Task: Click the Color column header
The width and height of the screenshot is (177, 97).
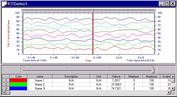Action: 18,76
